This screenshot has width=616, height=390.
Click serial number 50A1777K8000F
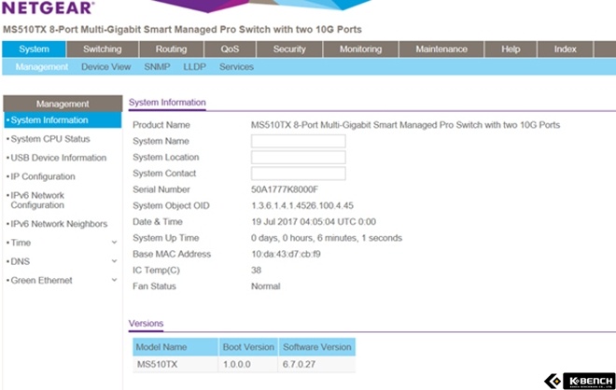pyautogui.click(x=285, y=189)
